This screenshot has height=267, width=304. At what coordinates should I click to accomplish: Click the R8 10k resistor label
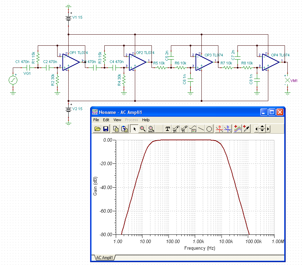click(x=247, y=63)
